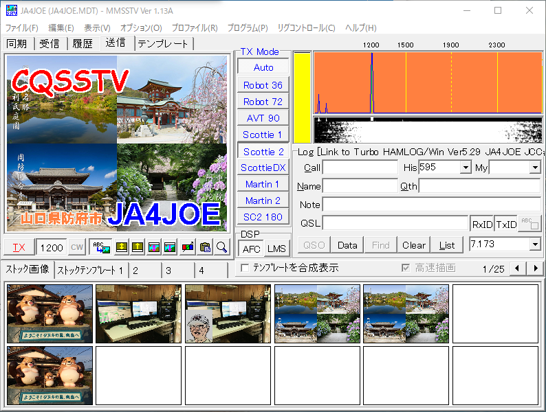The image size is (546, 412).
Task: Select Martin 2 TX mode
Action: [x=263, y=201]
